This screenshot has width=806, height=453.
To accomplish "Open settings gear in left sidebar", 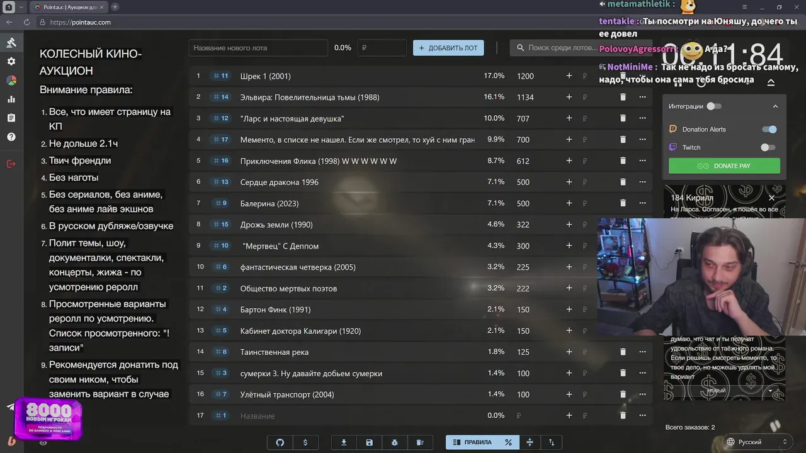I will pyautogui.click(x=11, y=62).
